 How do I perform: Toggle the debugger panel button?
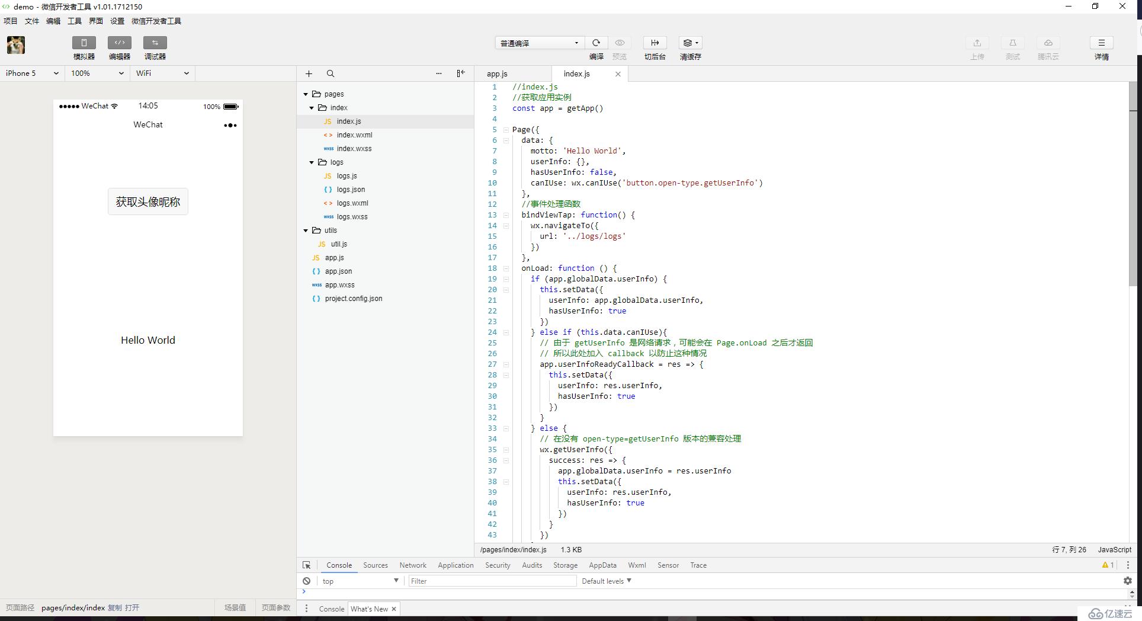[155, 43]
